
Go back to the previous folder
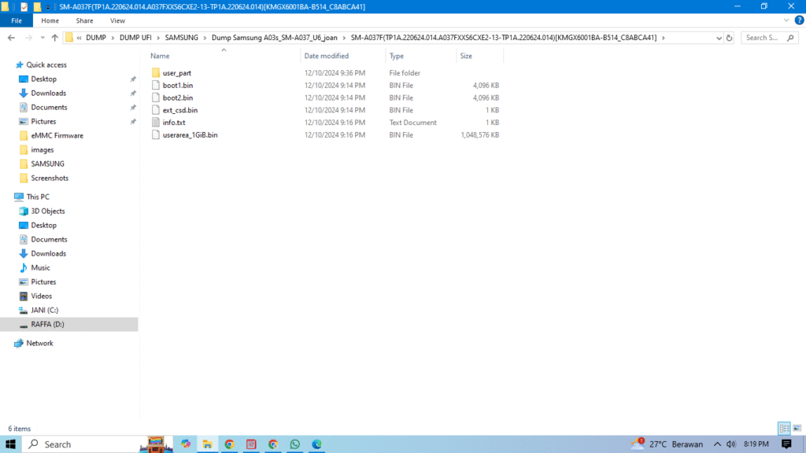[11, 38]
